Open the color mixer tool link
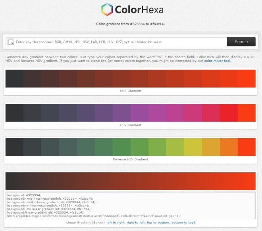262x231 pixels. pyautogui.click(x=217, y=61)
